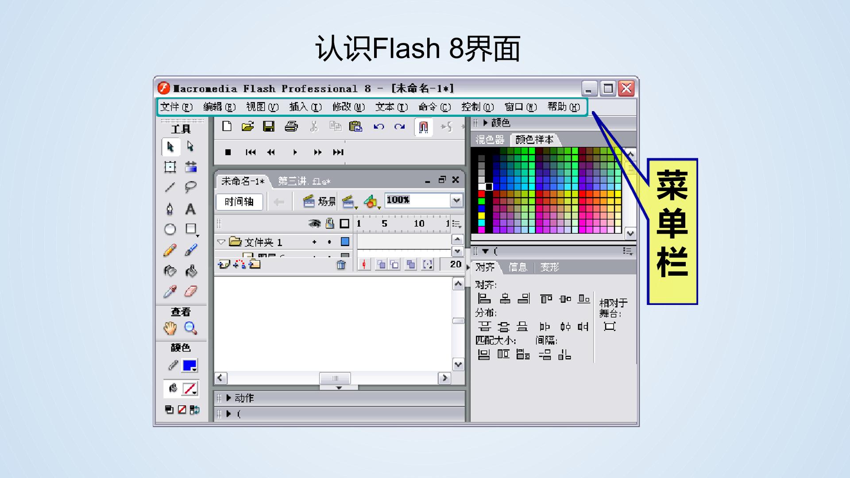Screen dimensions: 850x478
Task: Expand the 动作 panel
Action: [228, 398]
